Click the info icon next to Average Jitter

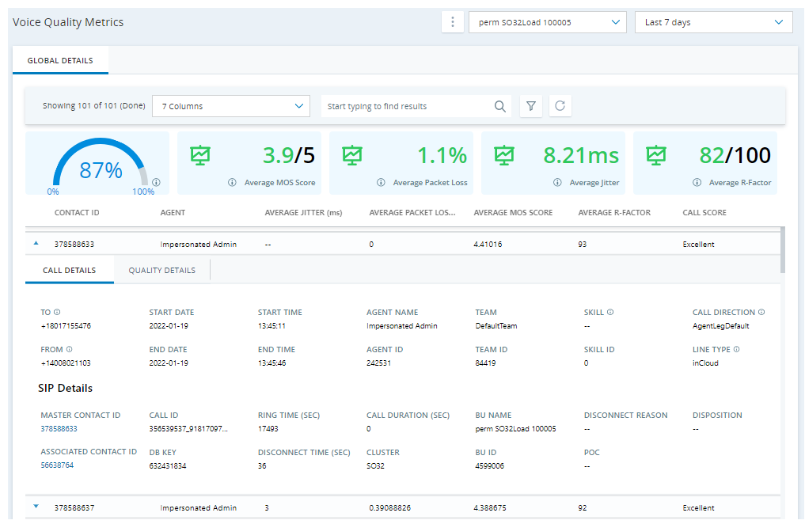[557, 182]
